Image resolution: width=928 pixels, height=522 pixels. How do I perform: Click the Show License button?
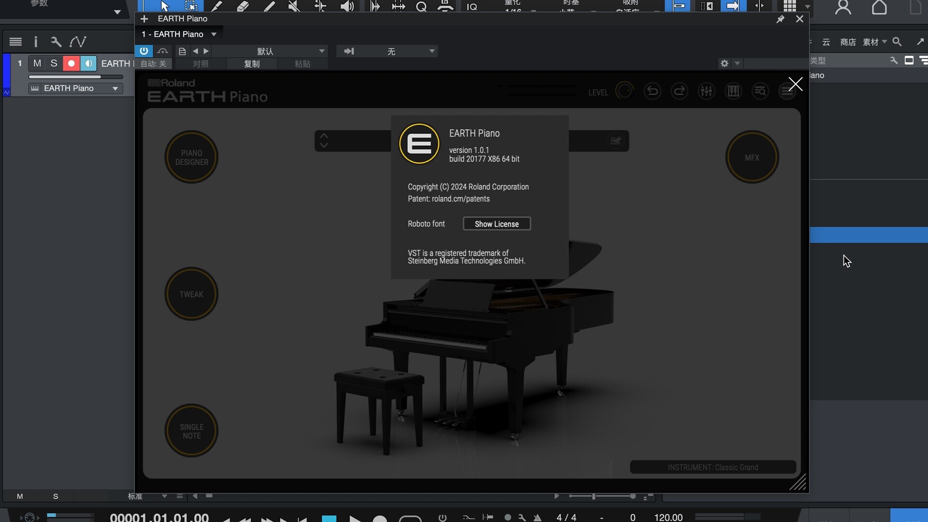click(x=496, y=224)
